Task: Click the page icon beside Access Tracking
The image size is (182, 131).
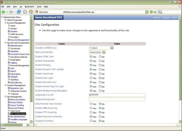Action: [9, 105]
